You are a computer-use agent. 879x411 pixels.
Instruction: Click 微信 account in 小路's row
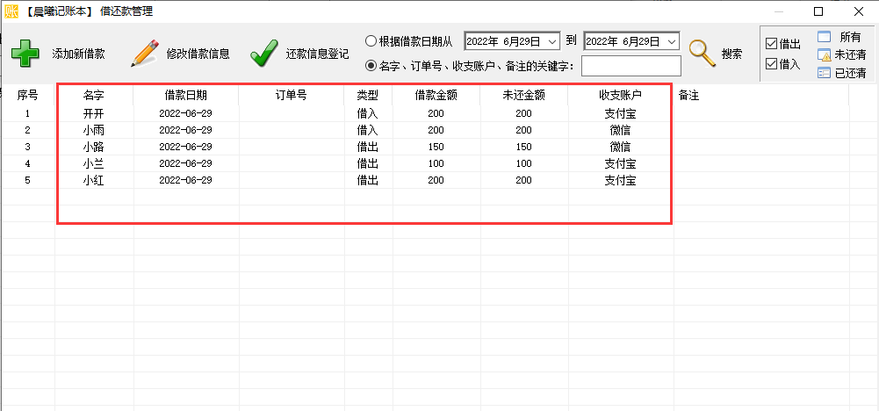(x=620, y=147)
